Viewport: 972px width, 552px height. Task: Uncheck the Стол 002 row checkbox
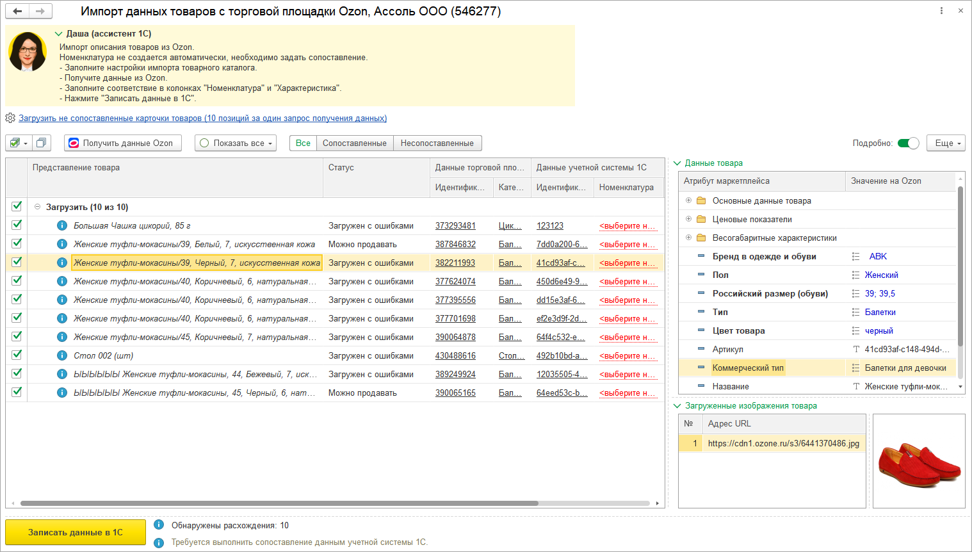(17, 355)
